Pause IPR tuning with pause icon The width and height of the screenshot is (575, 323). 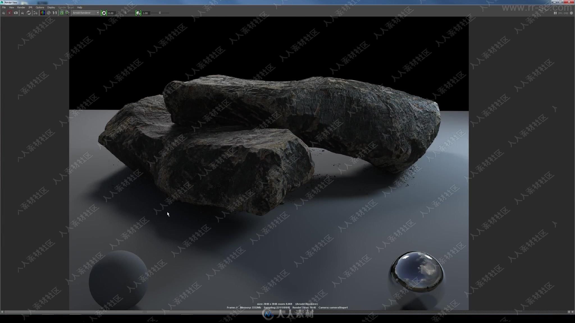[555, 13]
